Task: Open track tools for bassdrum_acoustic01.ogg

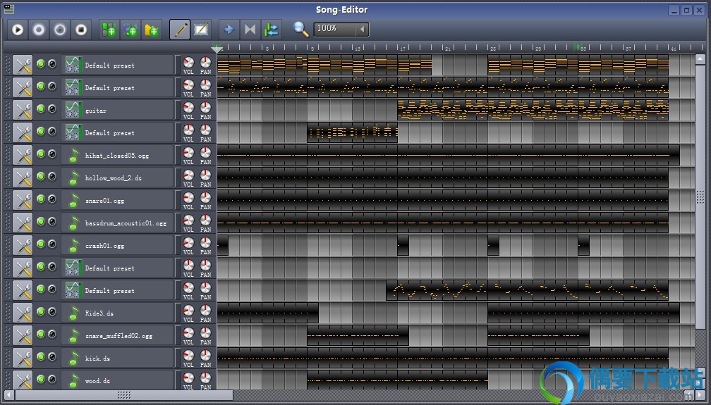Action: coord(23,223)
